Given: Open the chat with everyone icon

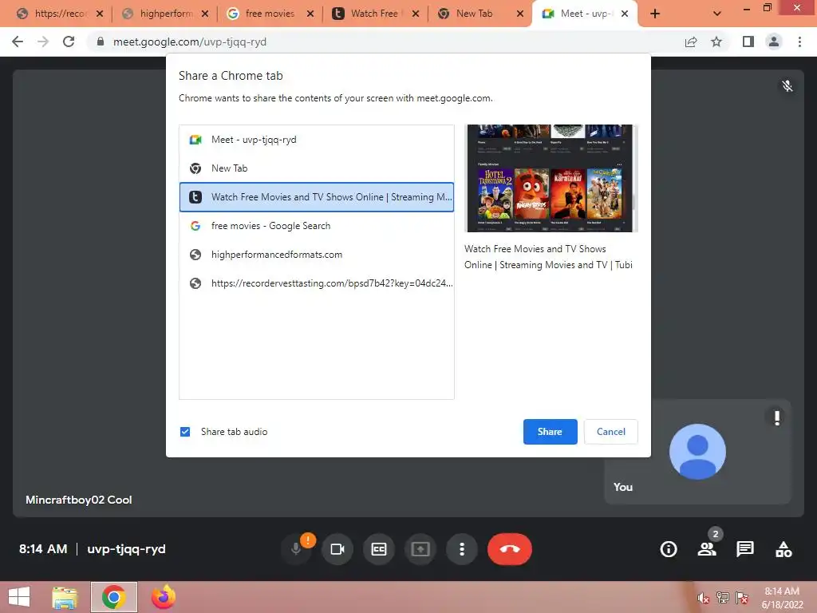Looking at the screenshot, I should (x=745, y=549).
